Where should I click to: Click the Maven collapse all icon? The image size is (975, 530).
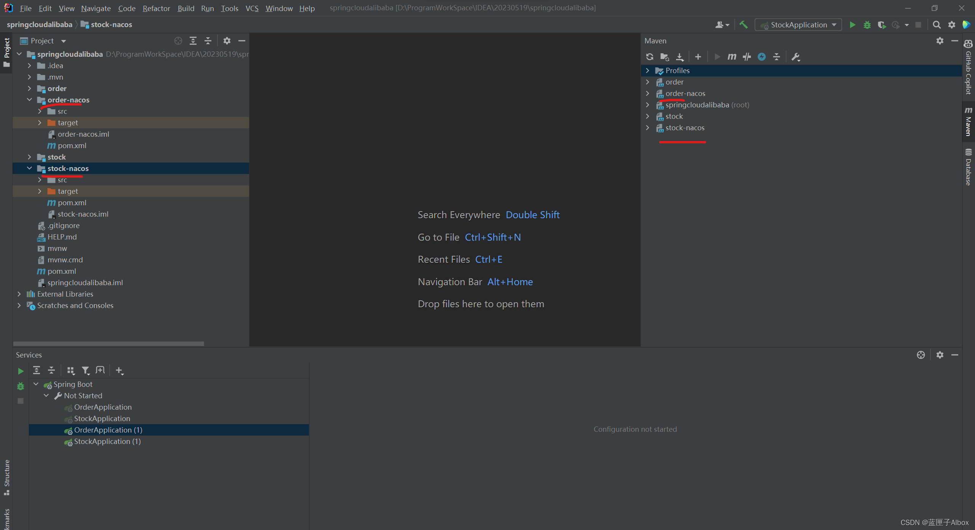pyautogui.click(x=777, y=57)
